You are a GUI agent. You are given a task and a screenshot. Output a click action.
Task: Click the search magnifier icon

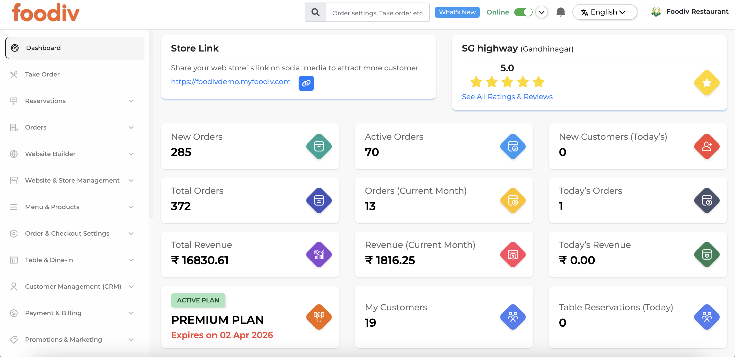tap(315, 12)
